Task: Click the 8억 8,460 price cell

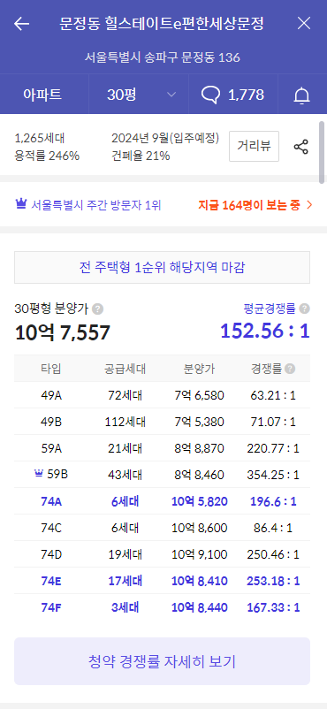Action: pos(199,475)
